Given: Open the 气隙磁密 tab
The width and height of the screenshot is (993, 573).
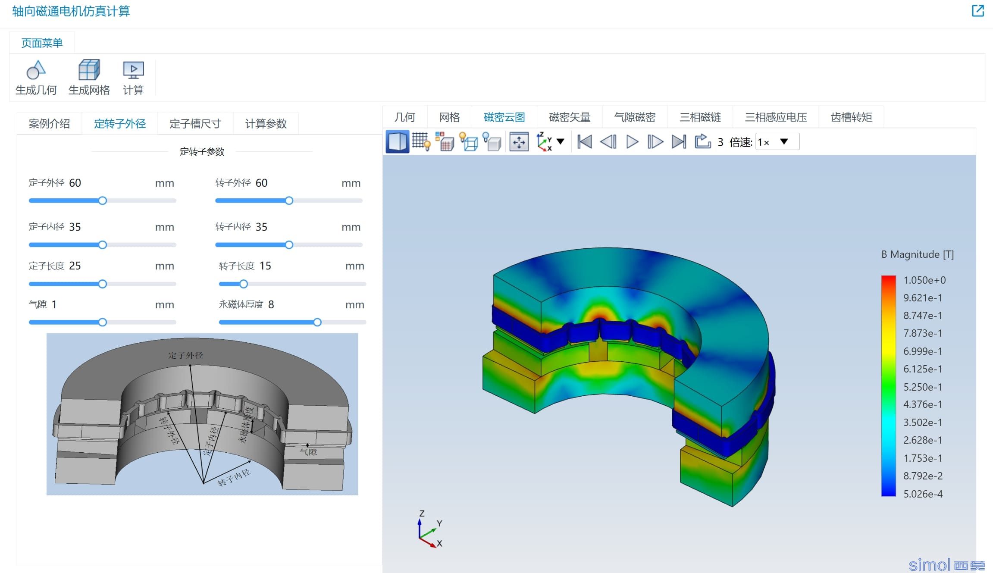Looking at the screenshot, I should pyautogui.click(x=635, y=117).
